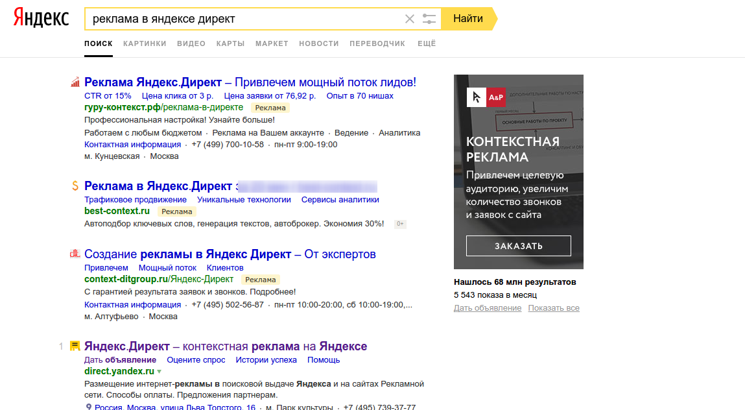Click Дать объявление link under banner
The height and width of the screenshot is (410, 745).
pos(488,308)
